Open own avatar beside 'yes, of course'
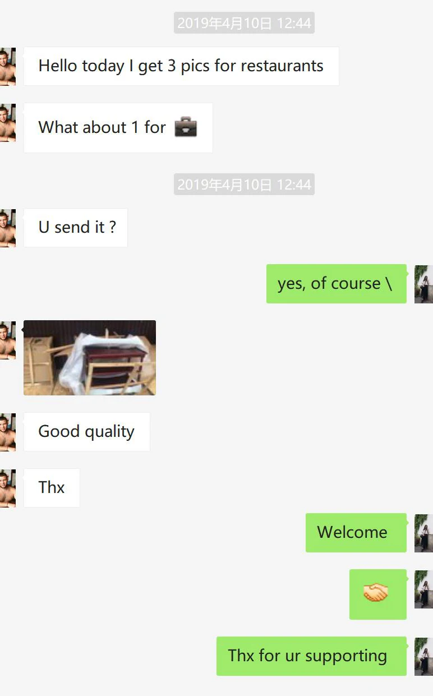Viewport: 433px width, 696px height. point(423,284)
